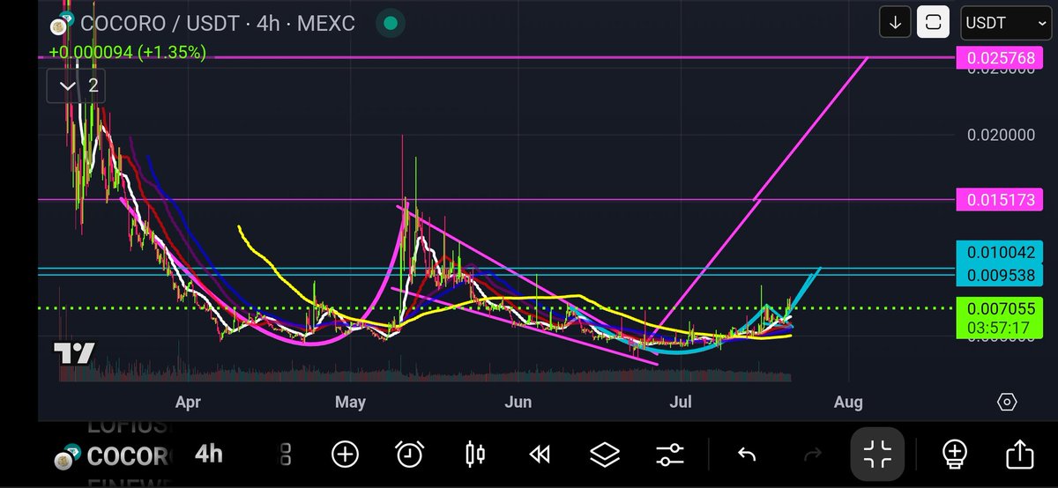1058x488 pixels.
Task: Click the 0.015173 price level label
Action: (x=999, y=201)
